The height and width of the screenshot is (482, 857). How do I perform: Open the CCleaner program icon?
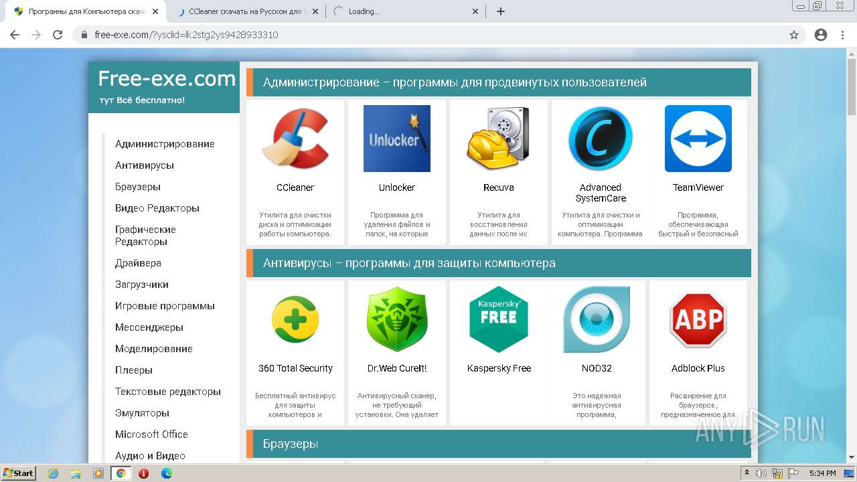pyautogui.click(x=295, y=139)
